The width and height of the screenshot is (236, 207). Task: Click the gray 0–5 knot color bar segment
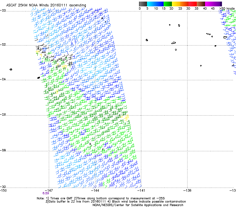pos(143,4)
